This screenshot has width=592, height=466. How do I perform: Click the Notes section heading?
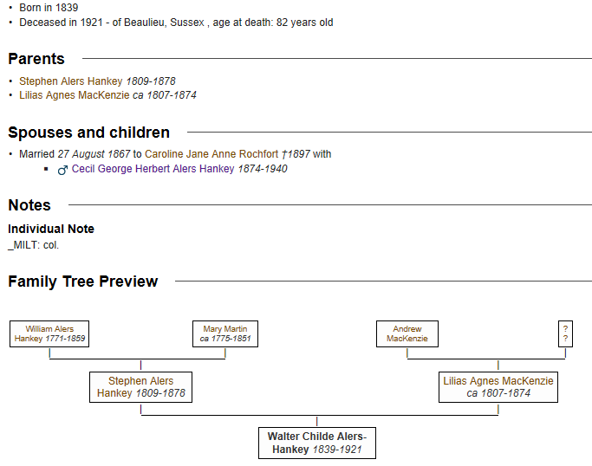(x=29, y=205)
